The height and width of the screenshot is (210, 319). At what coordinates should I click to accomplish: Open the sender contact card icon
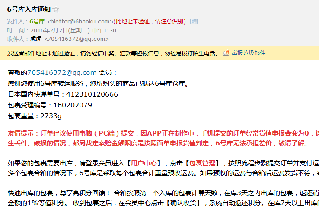click(x=194, y=21)
